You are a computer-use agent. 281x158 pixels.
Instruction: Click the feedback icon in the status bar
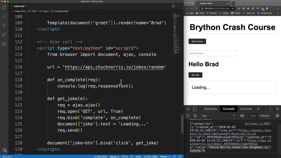(174, 157)
